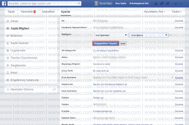Click Düzenle for E-posta
This screenshot has height=125, width=189.
(x=179, y=111)
